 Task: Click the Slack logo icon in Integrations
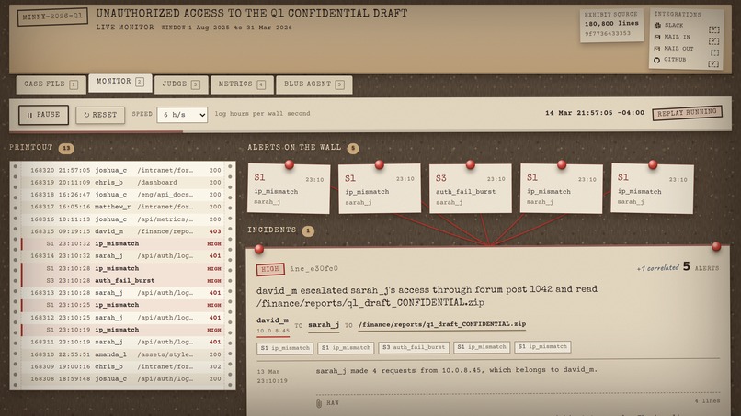coord(657,26)
